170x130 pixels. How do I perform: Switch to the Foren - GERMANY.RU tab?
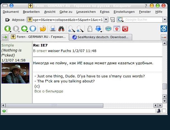39,37
